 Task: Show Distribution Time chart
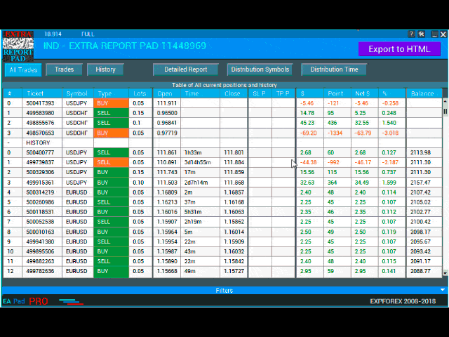click(334, 70)
